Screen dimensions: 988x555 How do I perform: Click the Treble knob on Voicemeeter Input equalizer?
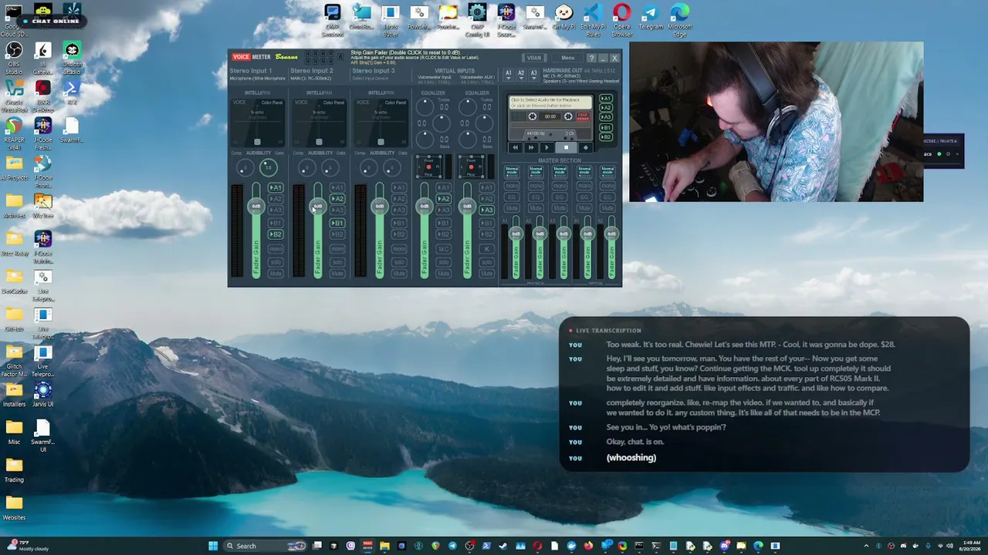click(x=425, y=106)
